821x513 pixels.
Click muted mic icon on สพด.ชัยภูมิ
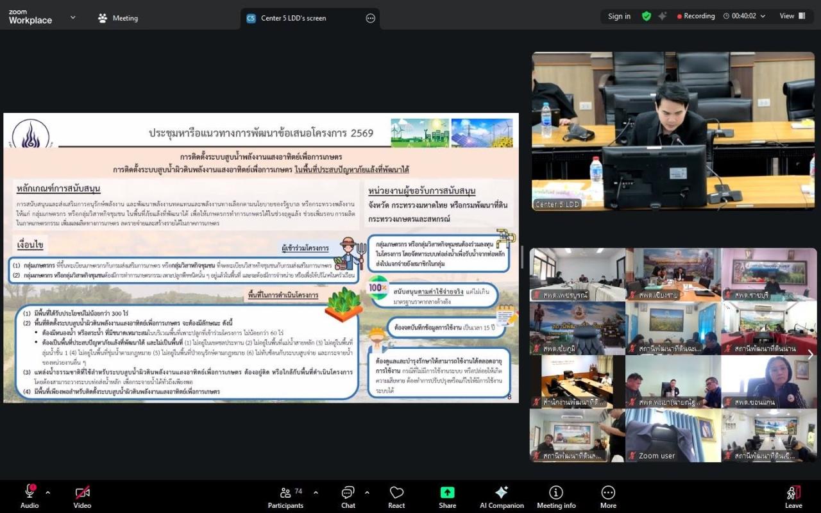click(x=536, y=349)
